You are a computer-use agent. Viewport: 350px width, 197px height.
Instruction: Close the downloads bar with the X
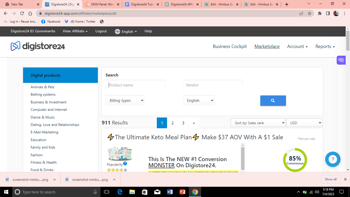point(345,179)
